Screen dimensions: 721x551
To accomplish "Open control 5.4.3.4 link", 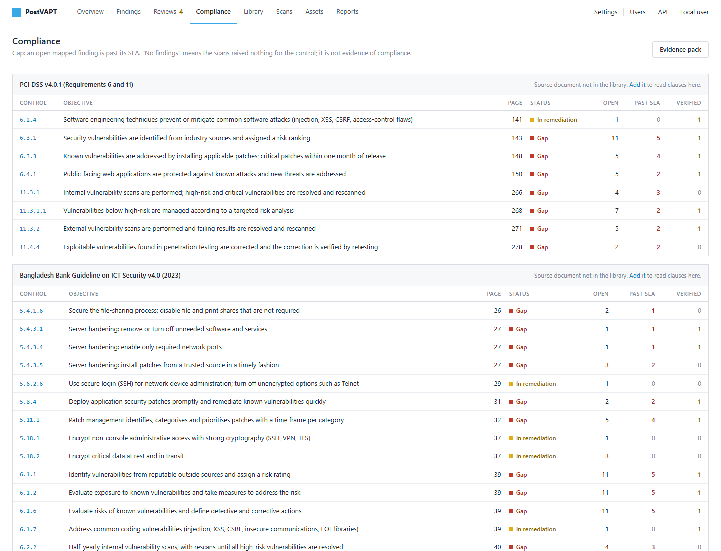I will [31, 347].
